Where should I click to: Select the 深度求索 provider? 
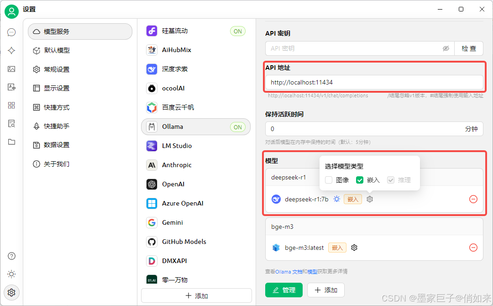click(x=195, y=69)
